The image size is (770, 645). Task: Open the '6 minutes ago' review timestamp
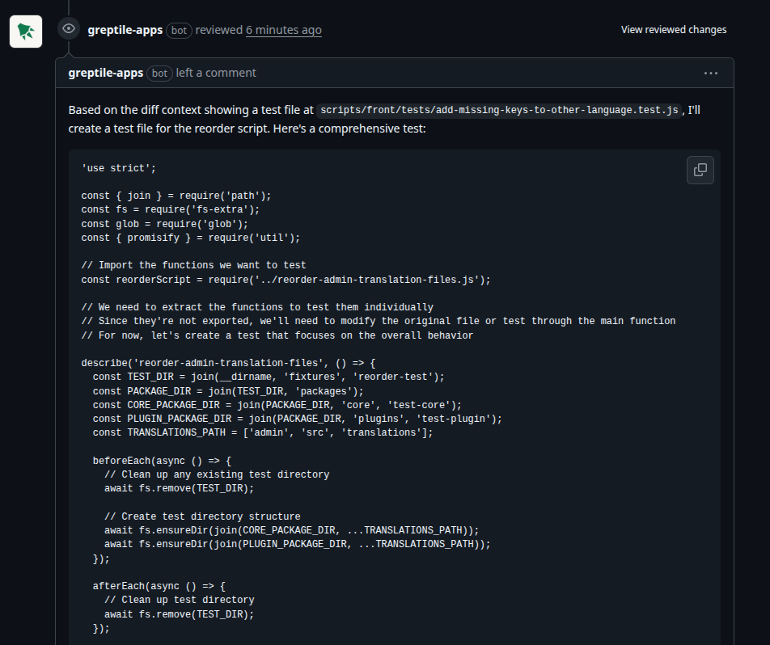coord(283,30)
